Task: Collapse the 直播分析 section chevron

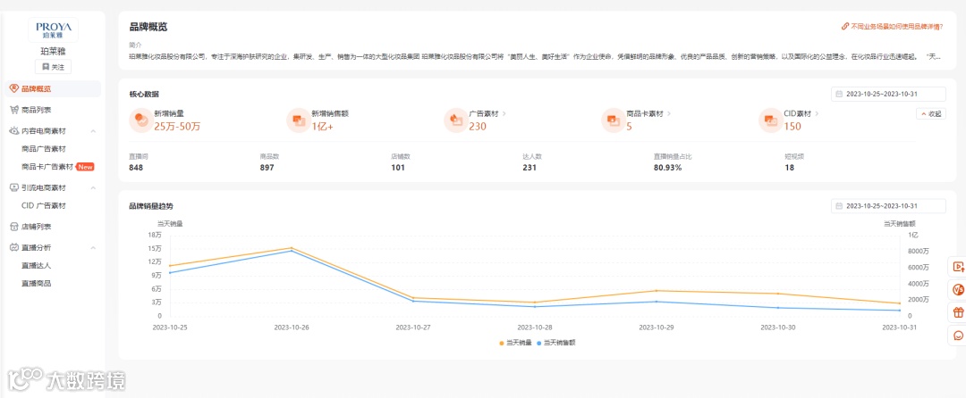Action: tap(93, 247)
